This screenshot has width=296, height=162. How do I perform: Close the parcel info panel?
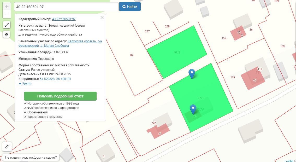click(102, 18)
